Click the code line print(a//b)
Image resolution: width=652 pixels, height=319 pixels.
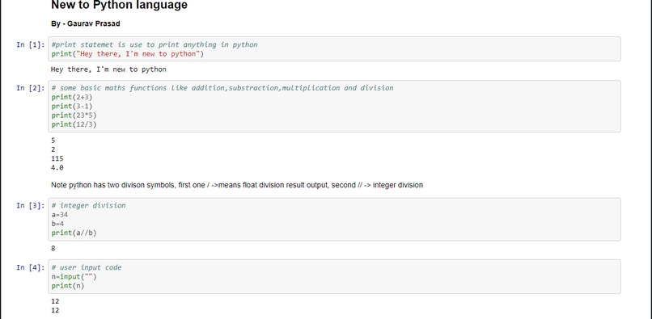click(x=74, y=233)
